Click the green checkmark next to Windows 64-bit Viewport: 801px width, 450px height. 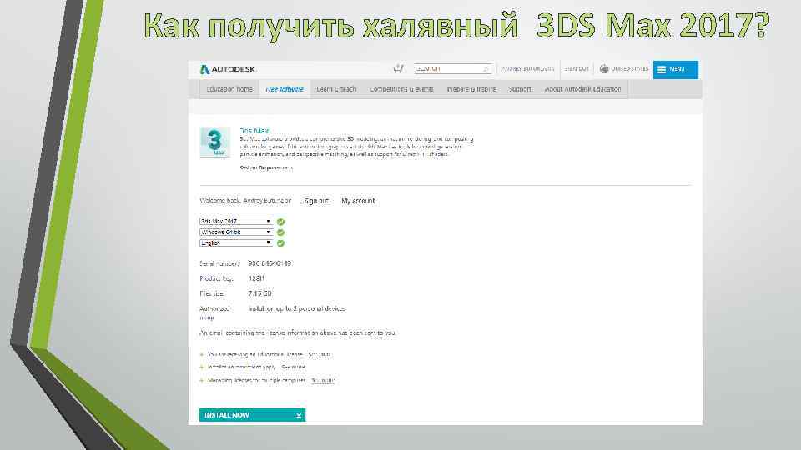[x=280, y=232]
